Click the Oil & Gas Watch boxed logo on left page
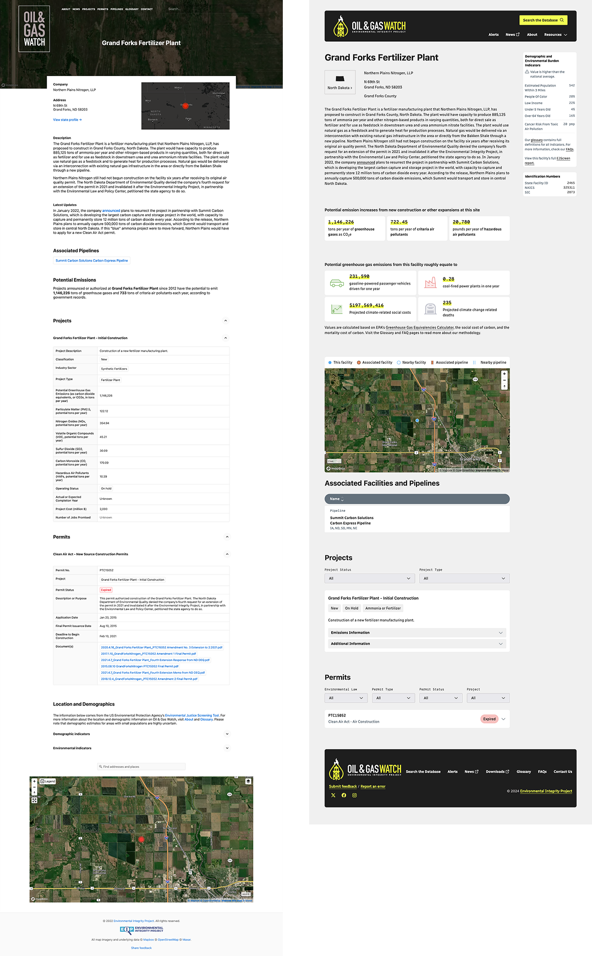The width and height of the screenshot is (592, 956). pos(34,29)
